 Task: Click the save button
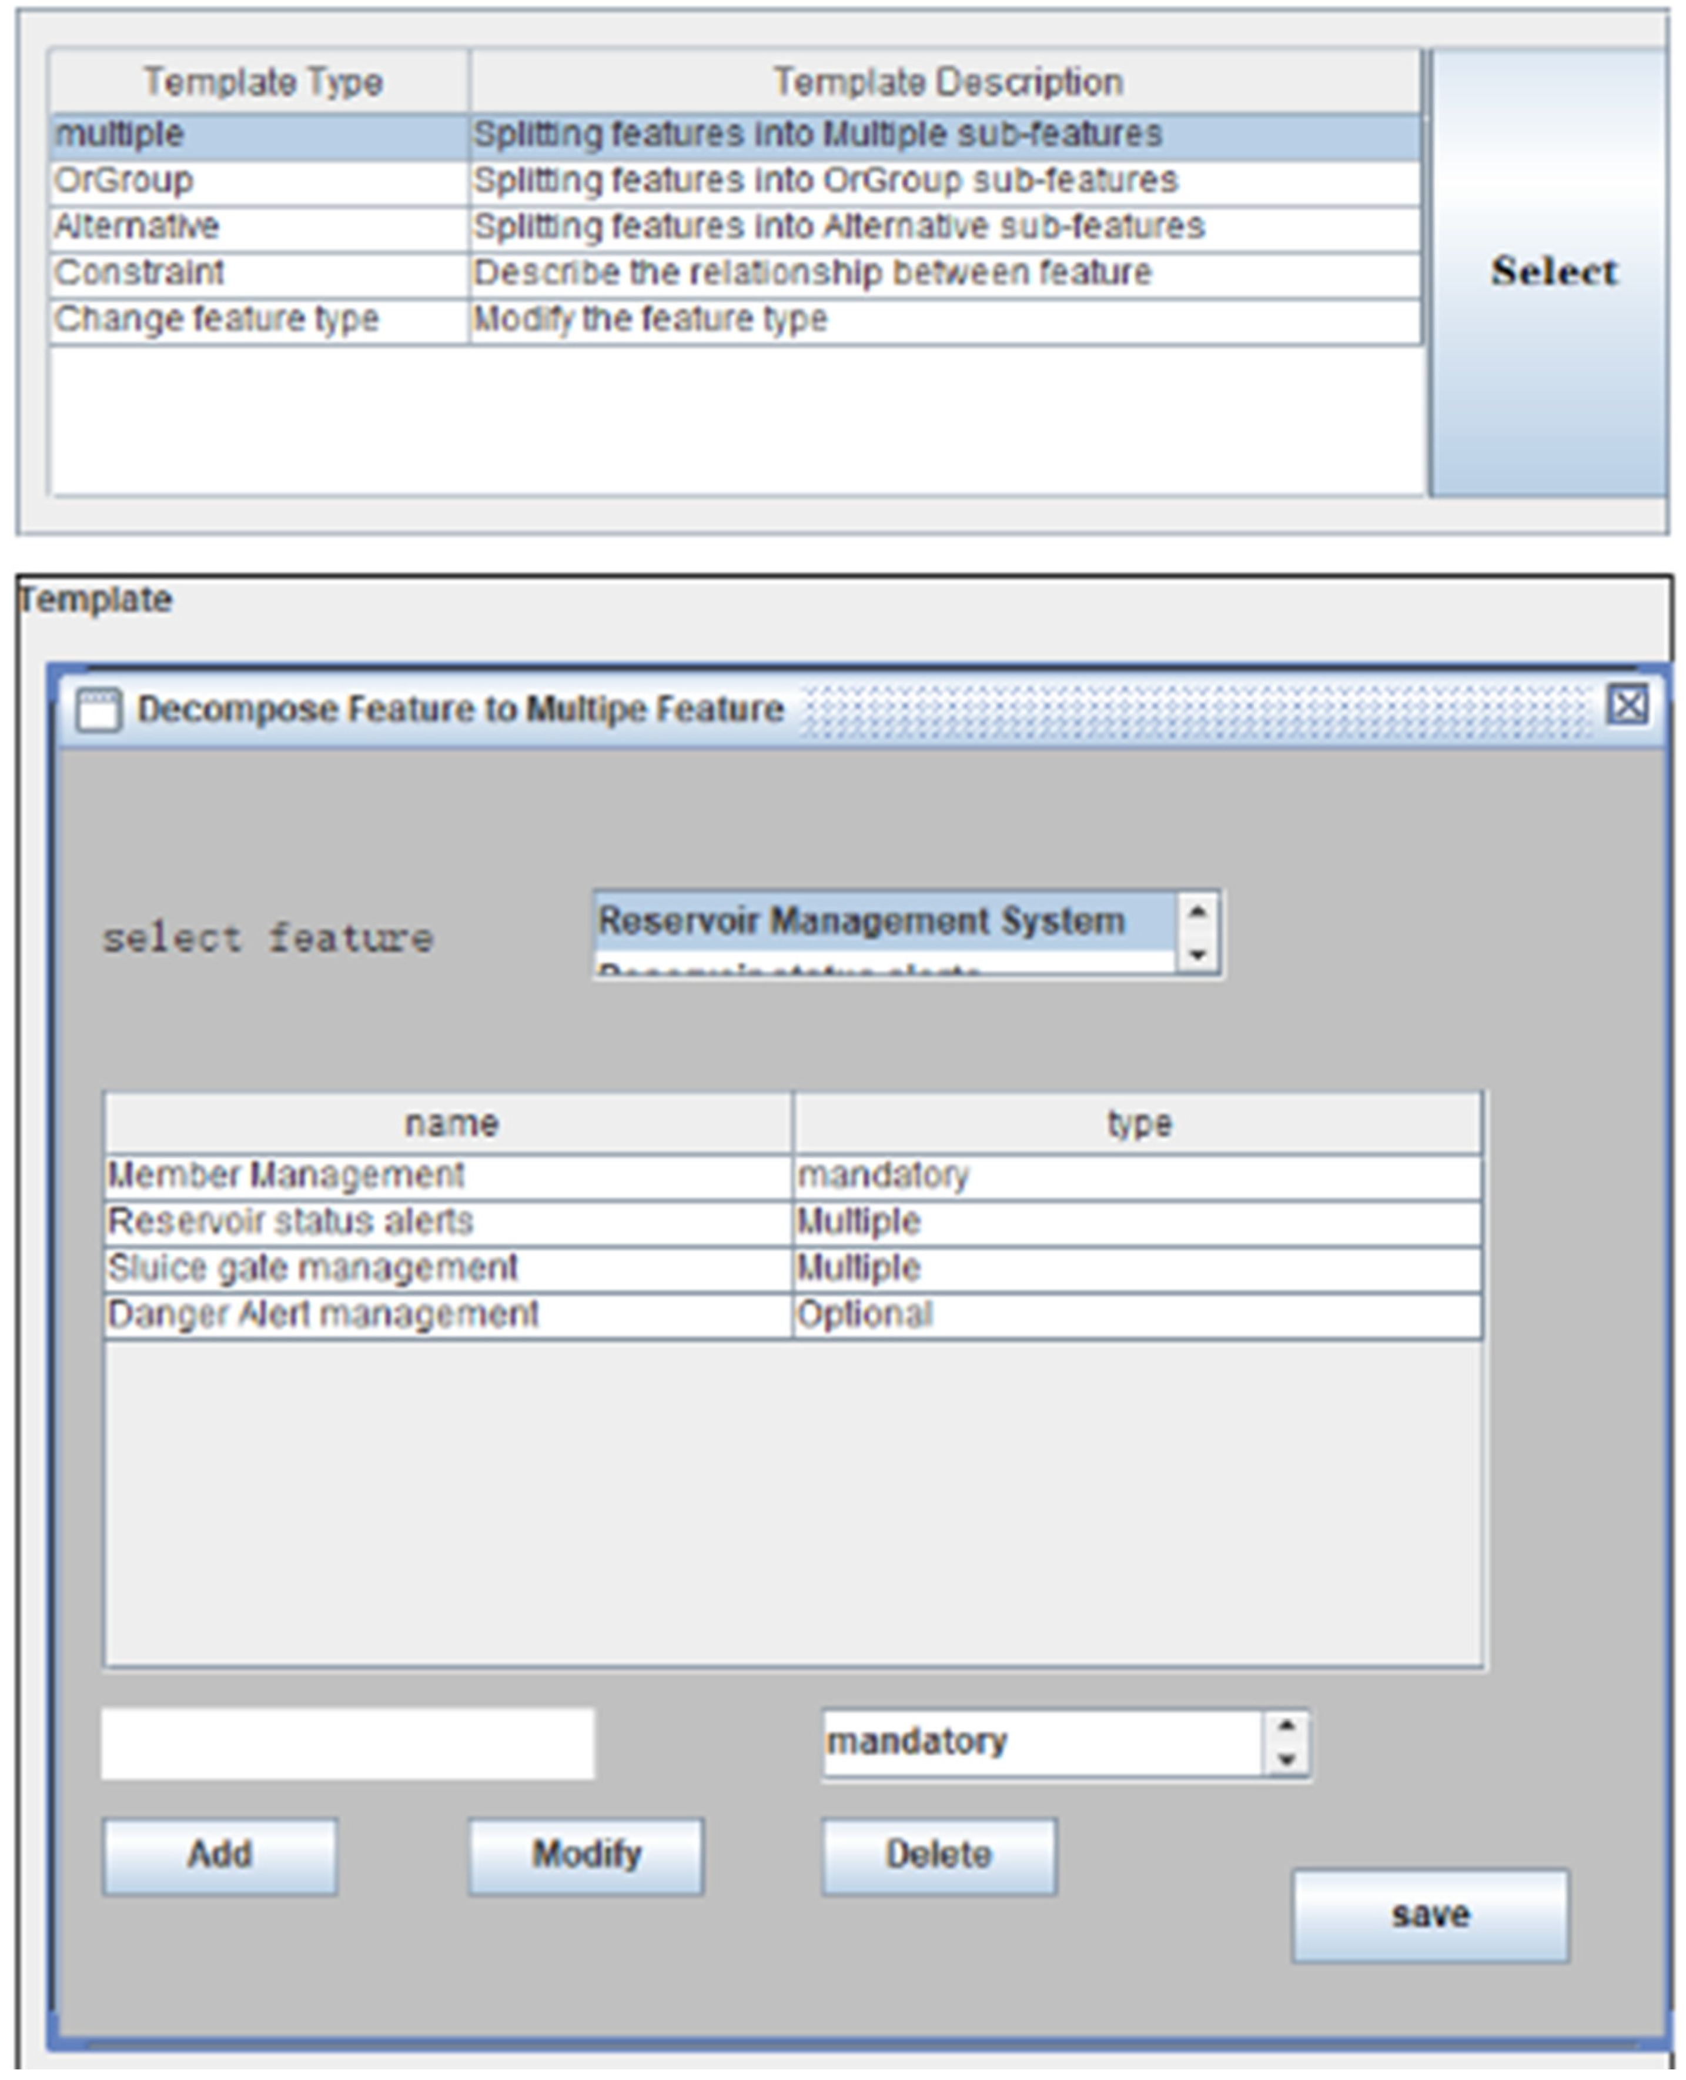pos(1429,1915)
